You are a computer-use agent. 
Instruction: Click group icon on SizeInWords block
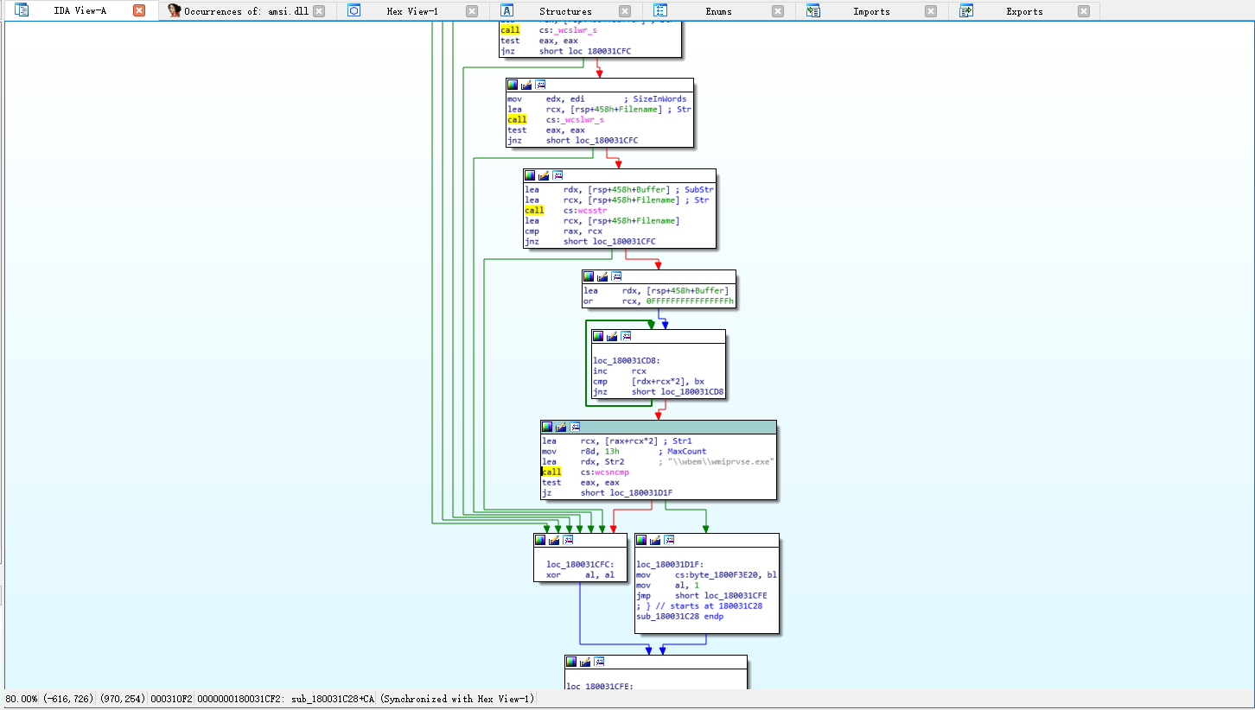click(x=540, y=85)
